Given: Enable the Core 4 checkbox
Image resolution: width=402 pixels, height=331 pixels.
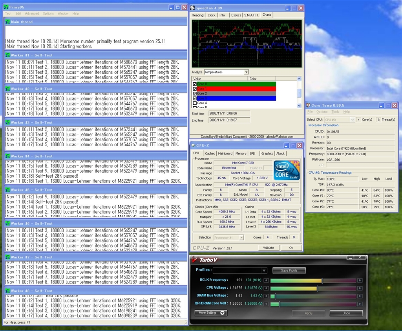Looking at the screenshot, I should click(195, 103).
